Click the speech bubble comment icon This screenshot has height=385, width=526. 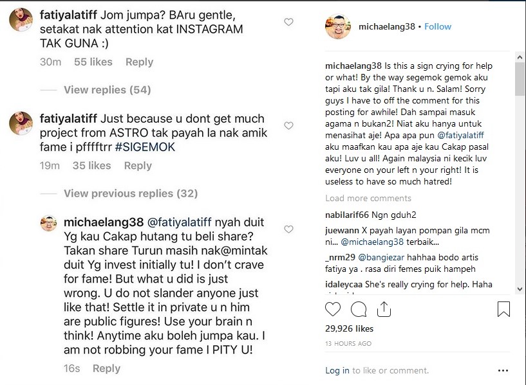[361, 309]
